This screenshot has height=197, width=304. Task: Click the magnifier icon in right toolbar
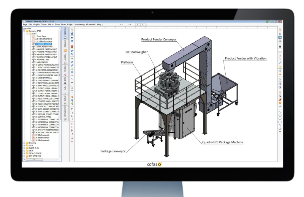tap(280, 106)
